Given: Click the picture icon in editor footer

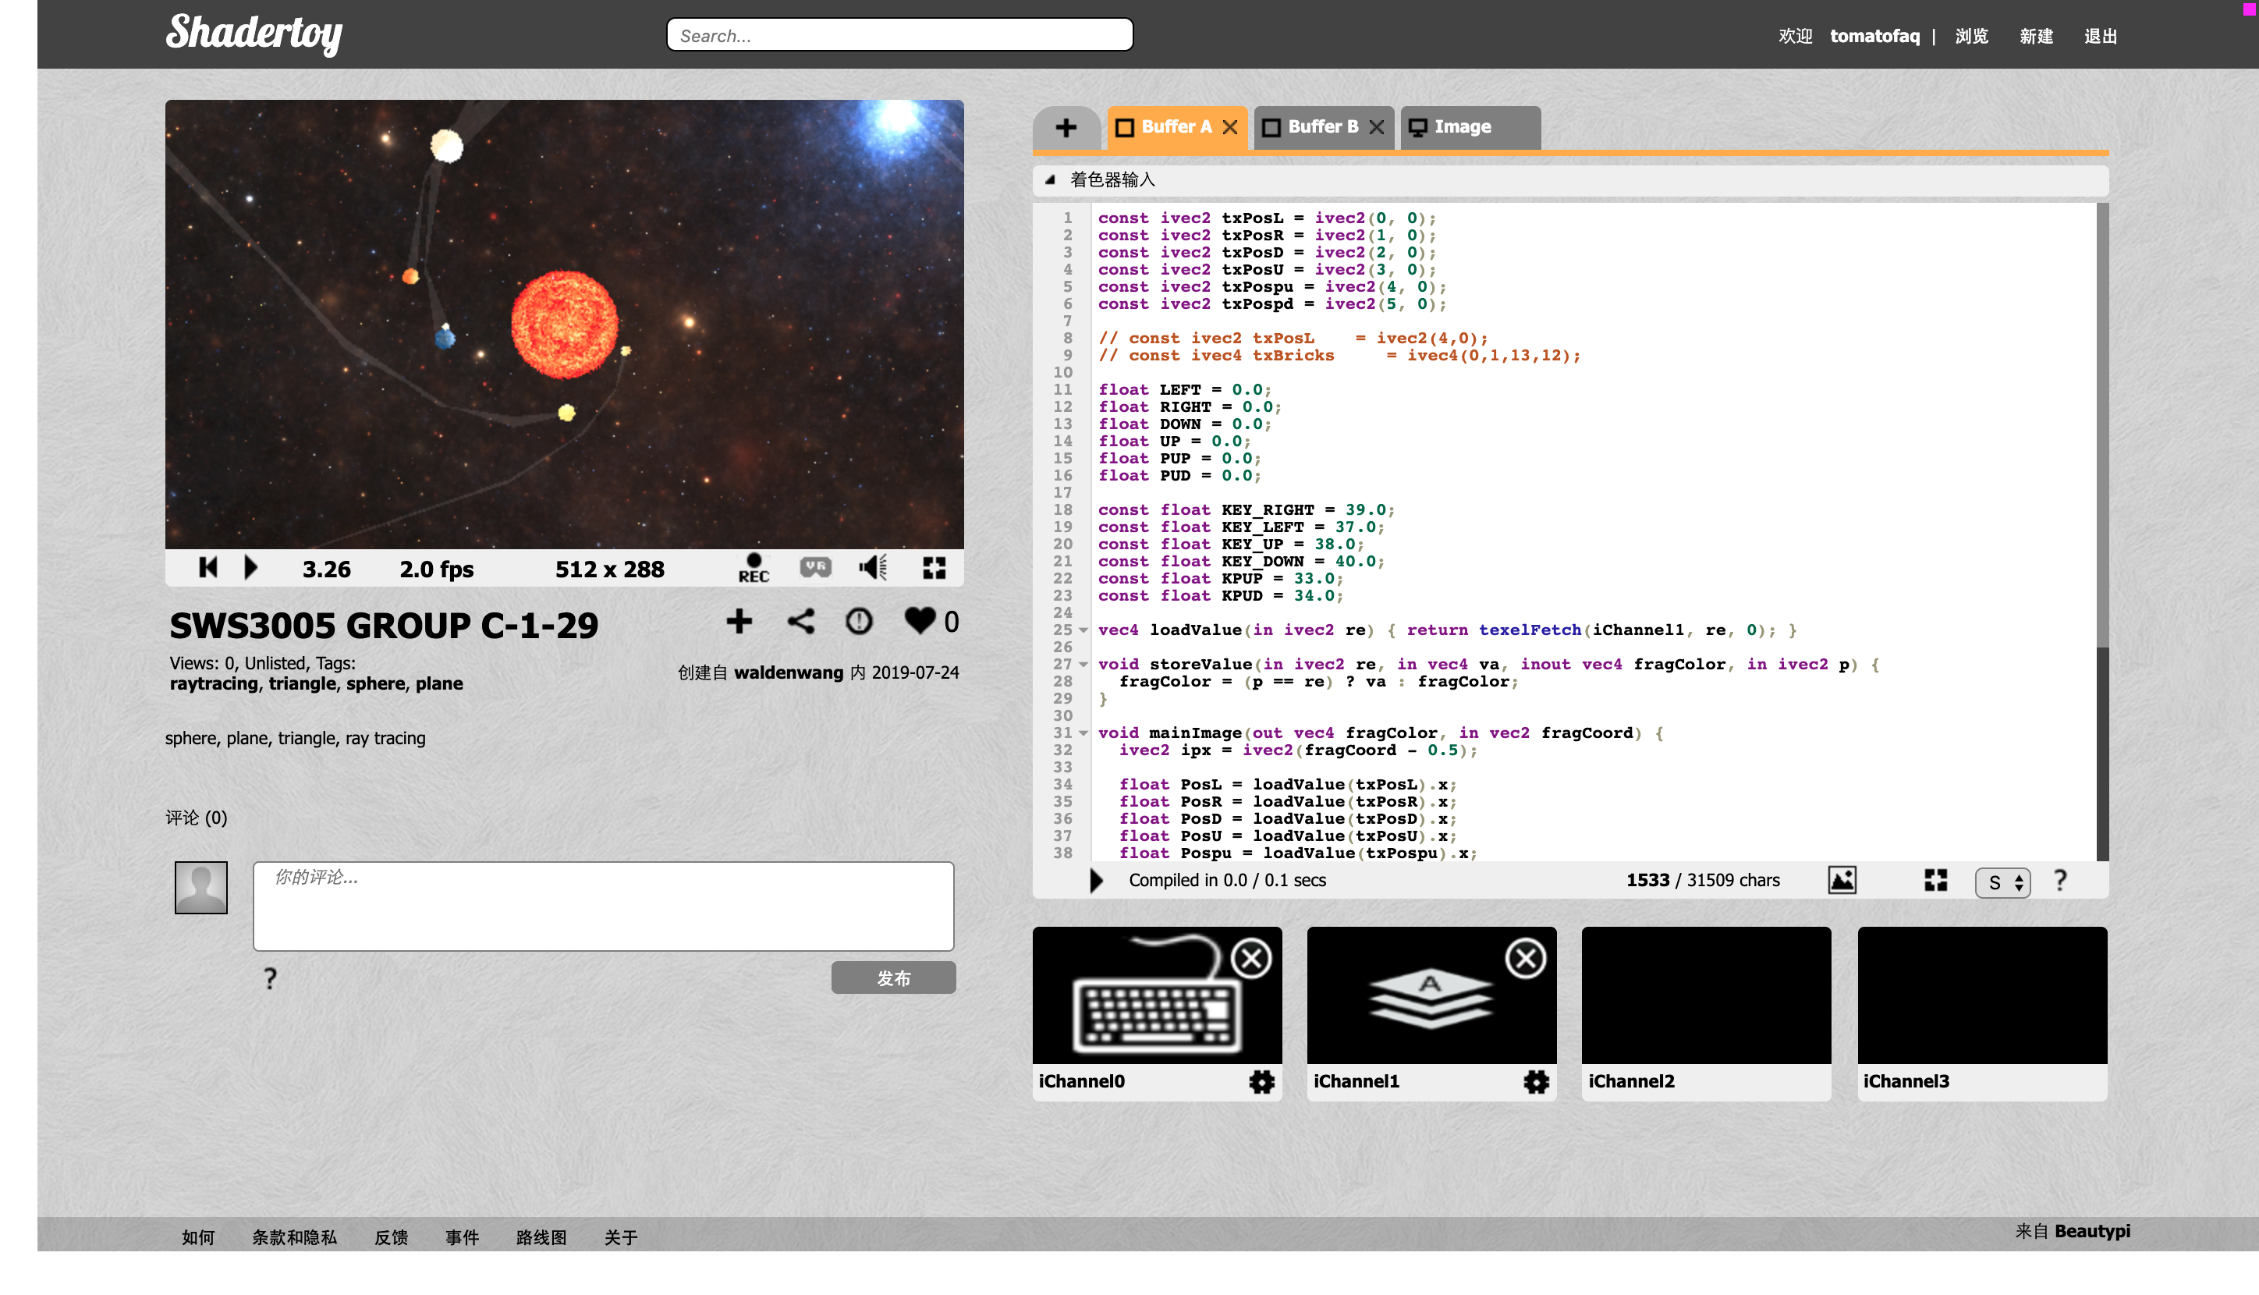Looking at the screenshot, I should [x=1842, y=881].
